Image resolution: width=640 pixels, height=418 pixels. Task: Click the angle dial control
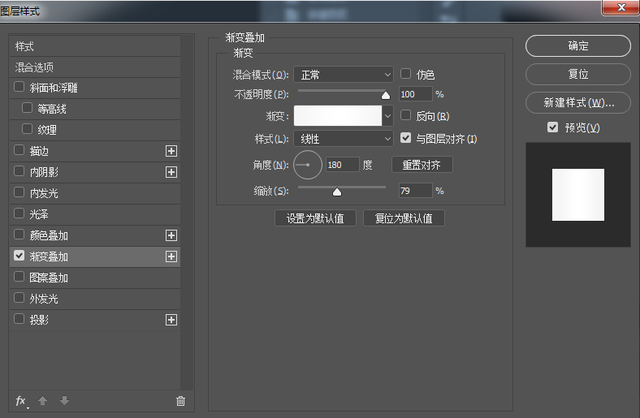point(308,165)
